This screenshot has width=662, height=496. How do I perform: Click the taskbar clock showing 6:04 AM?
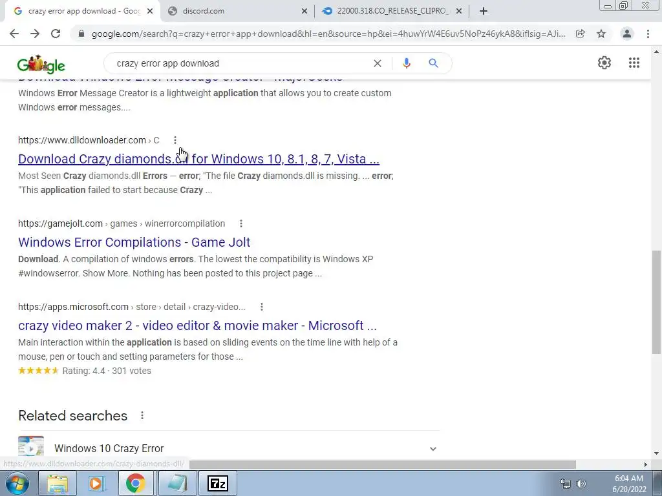(x=629, y=483)
